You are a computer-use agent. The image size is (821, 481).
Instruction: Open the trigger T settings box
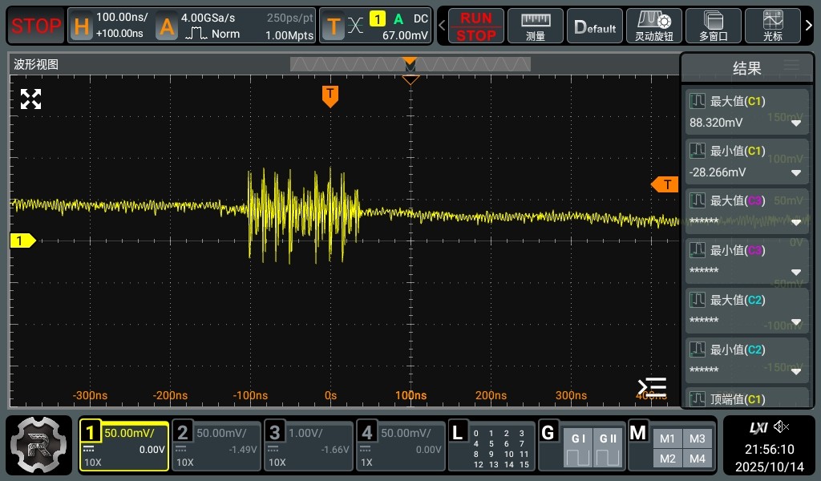pyautogui.click(x=374, y=26)
